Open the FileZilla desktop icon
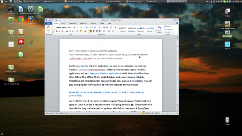The image size is (242, 136). pyautogui.click(x=21, y=42)
